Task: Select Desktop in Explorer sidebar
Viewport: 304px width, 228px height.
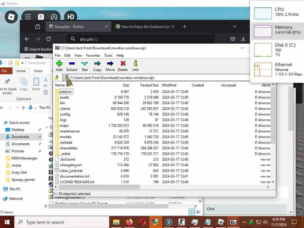Action: (18, 129)
